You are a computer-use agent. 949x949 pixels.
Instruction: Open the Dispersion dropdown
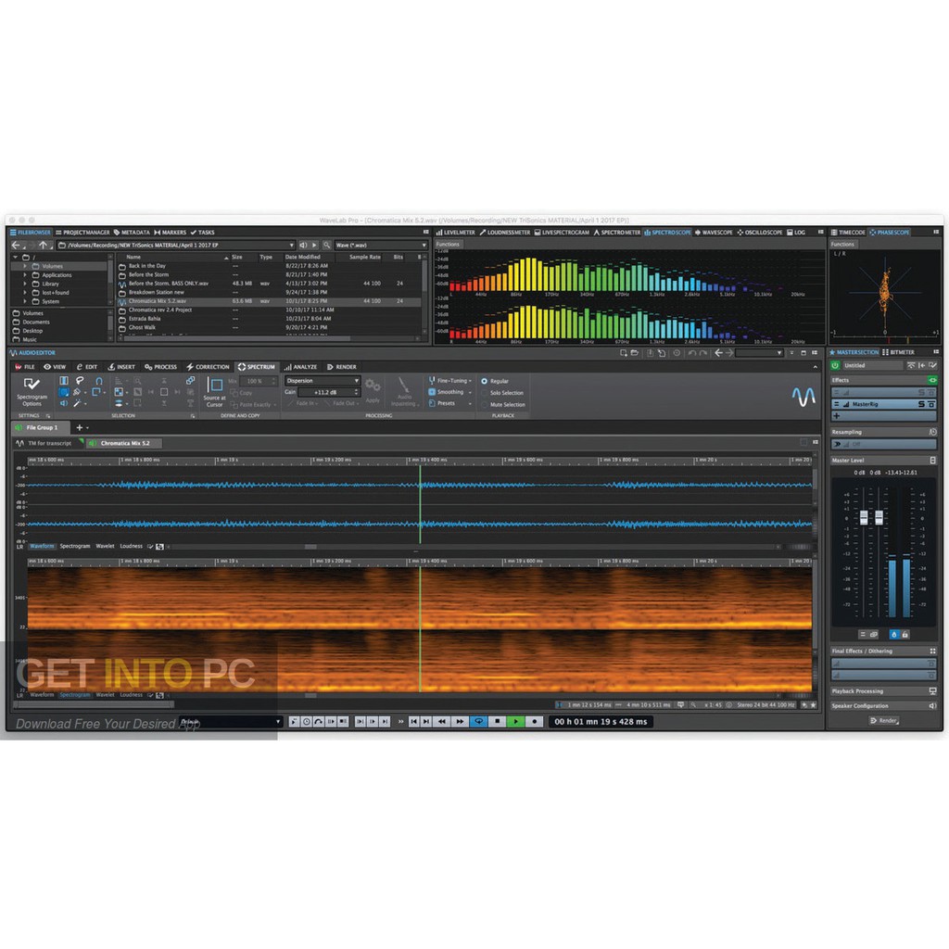click(x=321, y=381)
